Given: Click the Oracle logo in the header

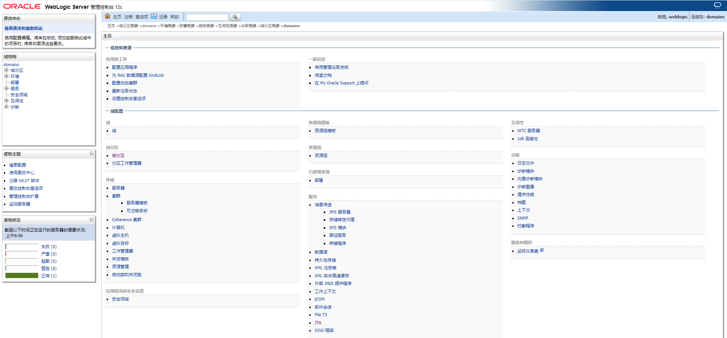Looking at the screenshot, I should (x=22, y=6).
